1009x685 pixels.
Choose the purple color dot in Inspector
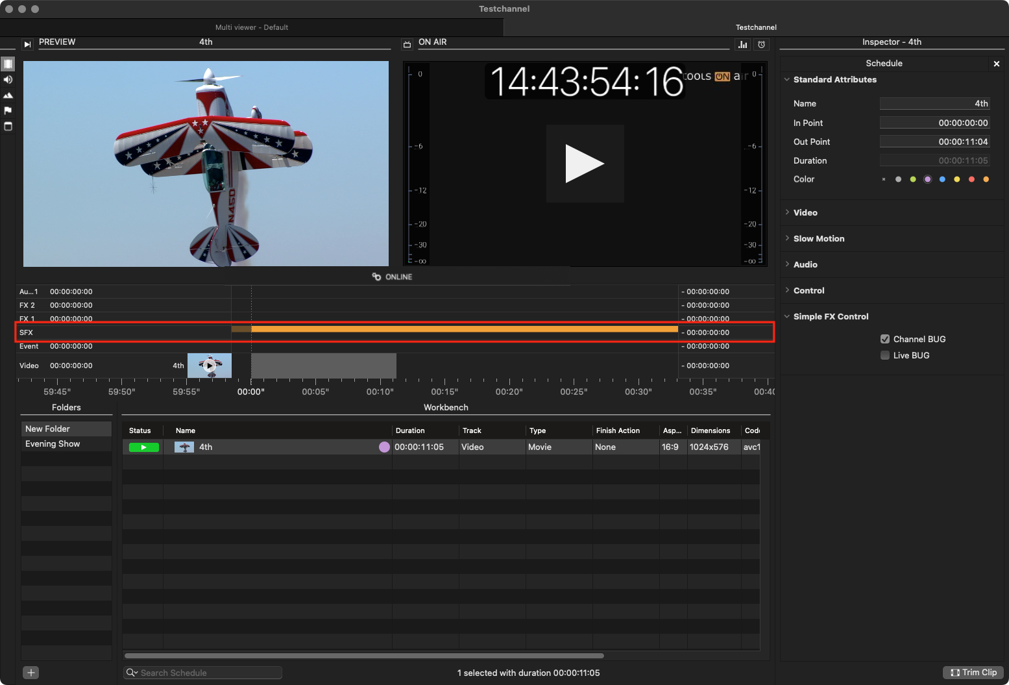pos(928,179)
